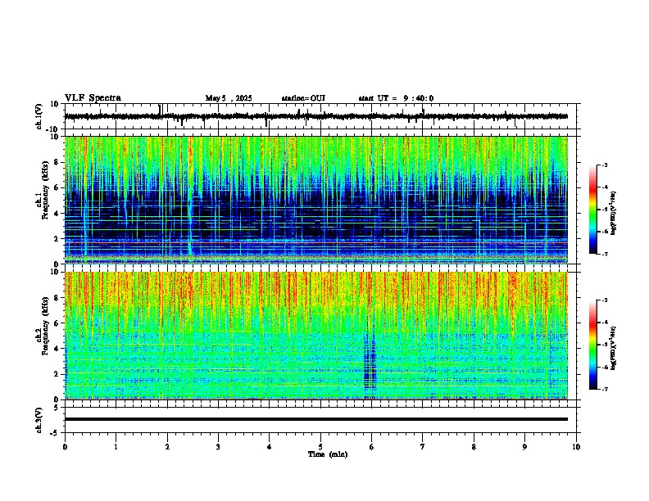
Task: Click the 'station=OUJ' label
Action: coord(303,98)
